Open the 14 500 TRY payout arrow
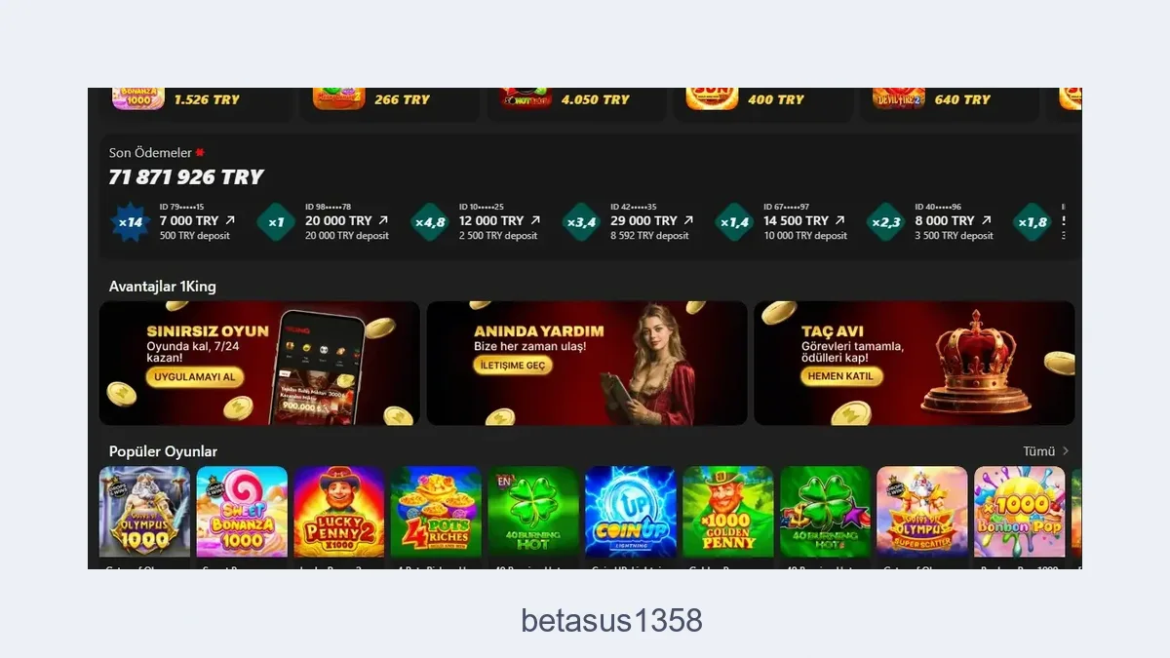The image size is (1170, 658). [x=839, y=220]
